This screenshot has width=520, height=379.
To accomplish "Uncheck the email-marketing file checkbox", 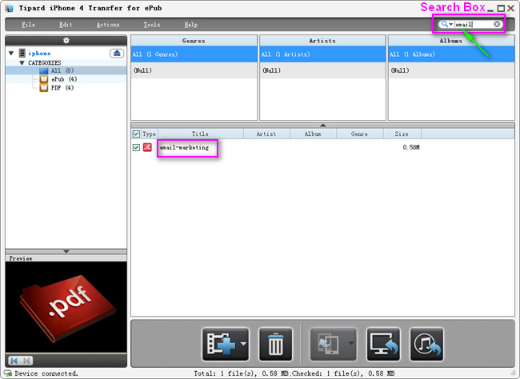I will click(x=136, y=147).
